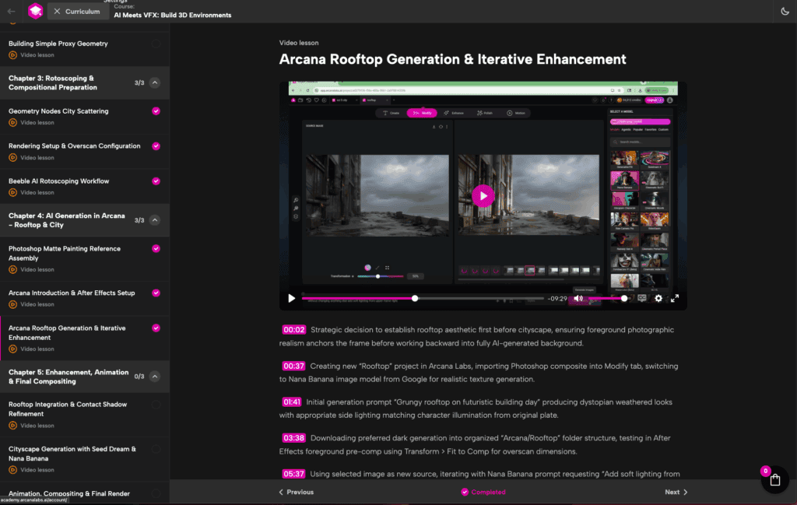Enter fullscreen video mode
The height and width of the screenshot is (505, 797).
coord(675,298)
